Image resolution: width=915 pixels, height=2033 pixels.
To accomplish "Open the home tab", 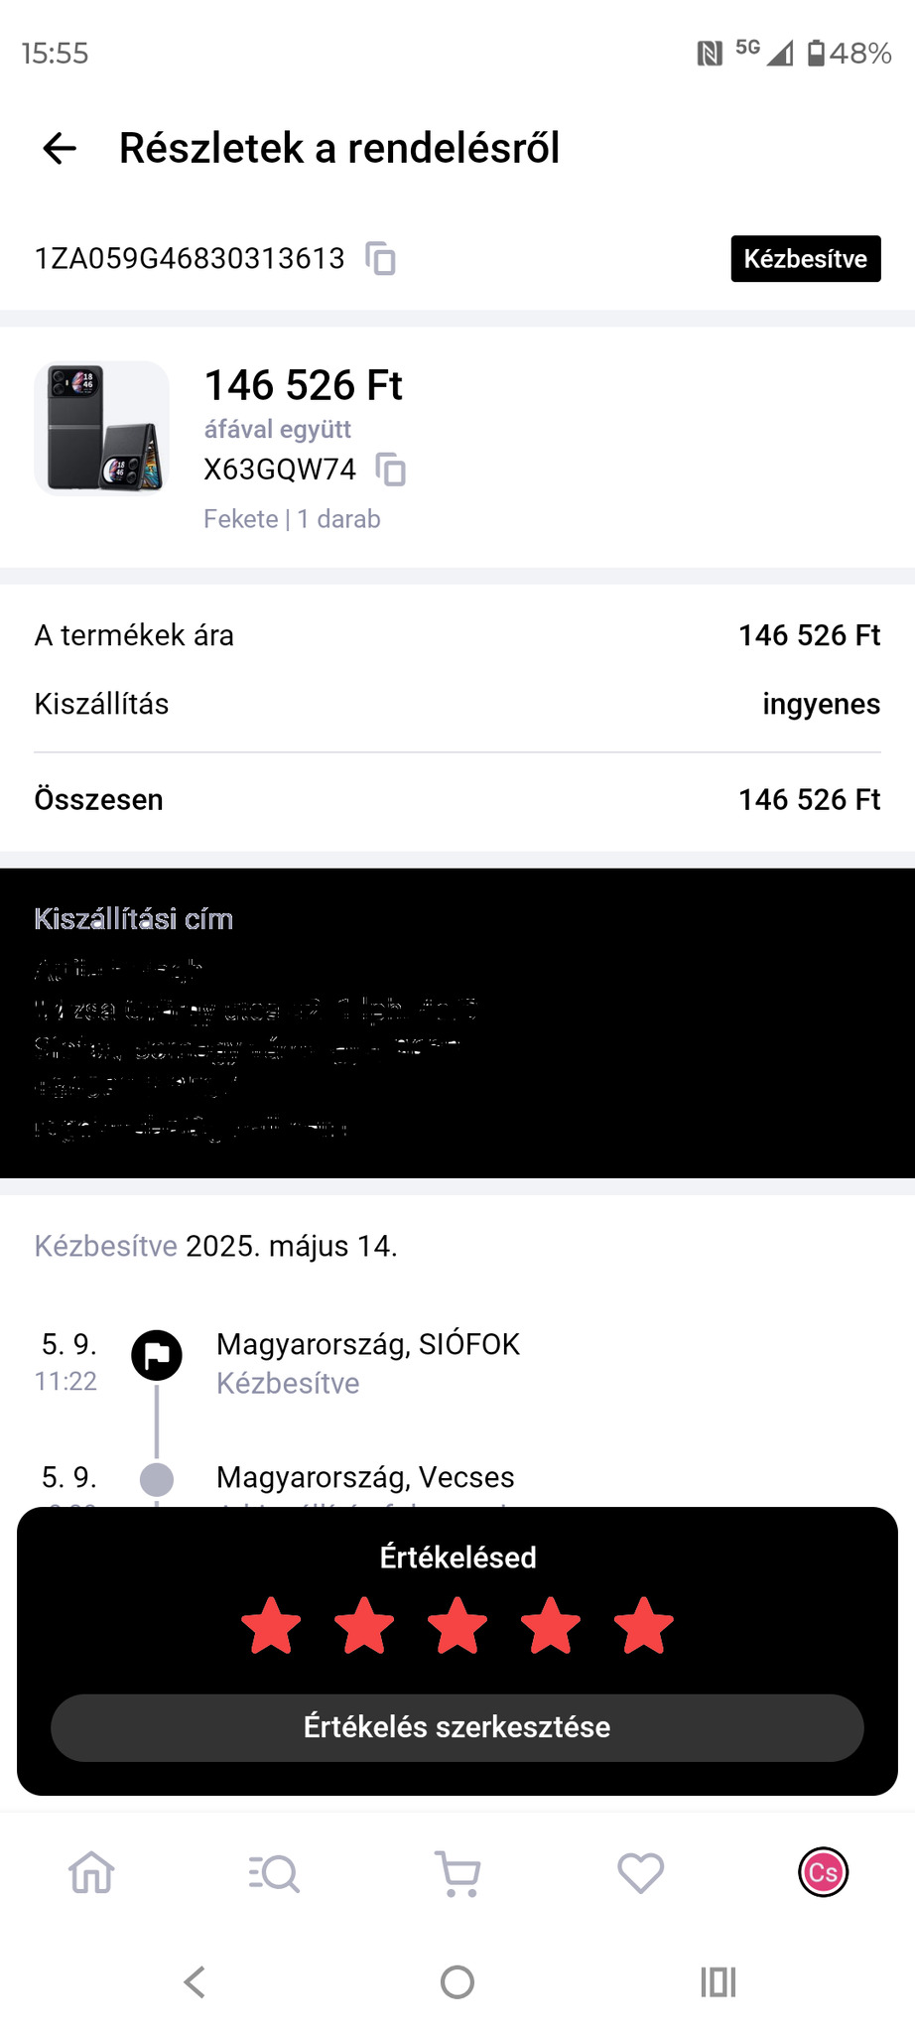I will [91, 1873].
